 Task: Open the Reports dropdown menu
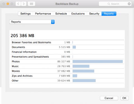pyautogui.click(x=32, y=22)
